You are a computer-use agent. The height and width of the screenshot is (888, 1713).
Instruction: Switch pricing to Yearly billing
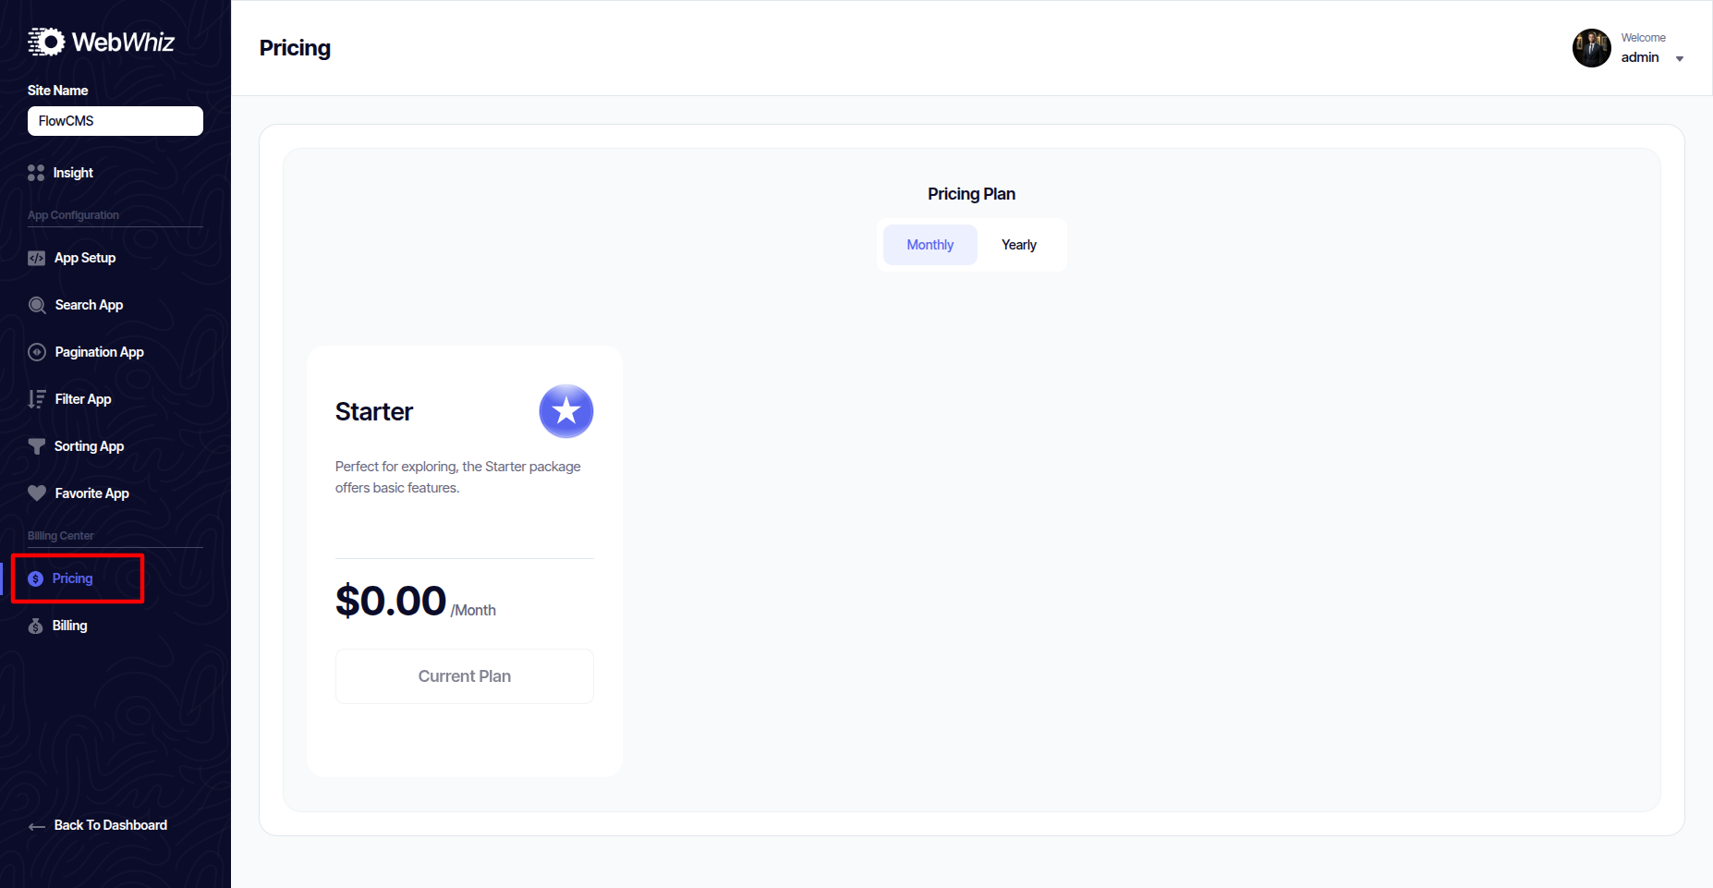1018,245
